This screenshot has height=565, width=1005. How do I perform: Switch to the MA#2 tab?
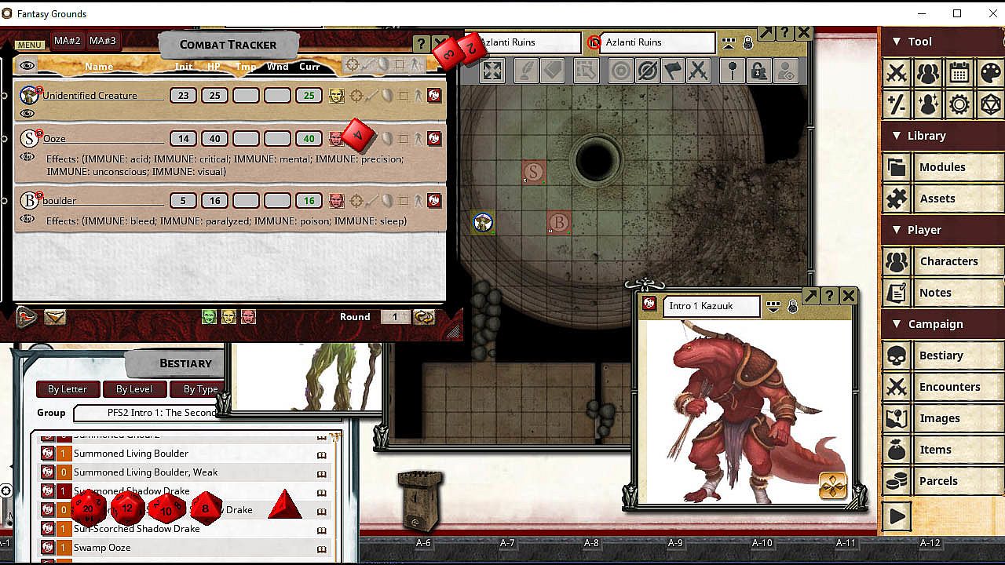[67, 41]
